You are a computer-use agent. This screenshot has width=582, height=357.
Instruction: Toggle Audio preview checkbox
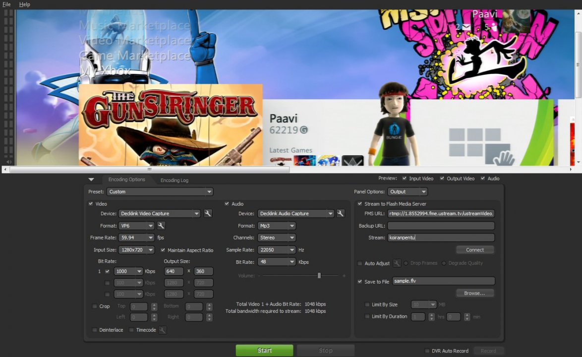pos(483,178)
